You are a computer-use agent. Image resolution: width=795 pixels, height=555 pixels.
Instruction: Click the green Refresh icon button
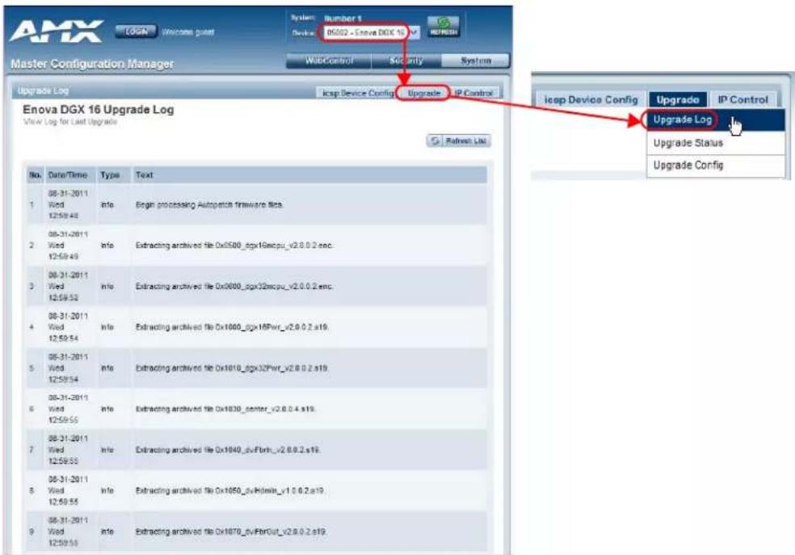pyautogui.click(x=444, y=26)
